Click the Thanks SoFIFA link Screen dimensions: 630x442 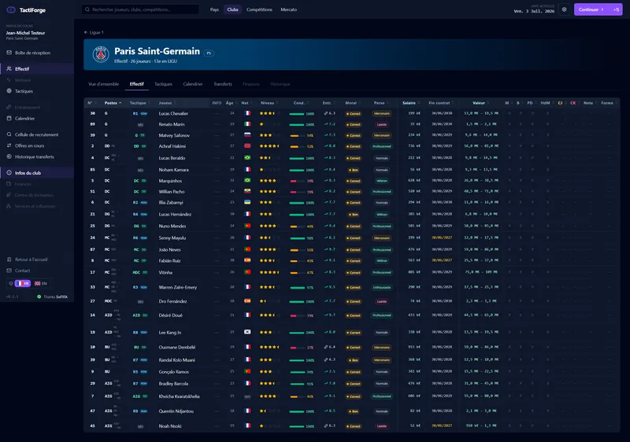pyautogui.click(x=55, y=297)
